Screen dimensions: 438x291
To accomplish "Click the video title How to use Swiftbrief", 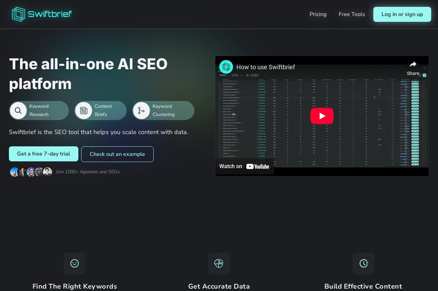I will tap(266, 67).
